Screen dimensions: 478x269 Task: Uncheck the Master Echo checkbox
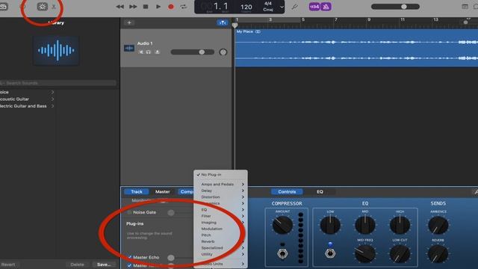(x=129, y=257)
